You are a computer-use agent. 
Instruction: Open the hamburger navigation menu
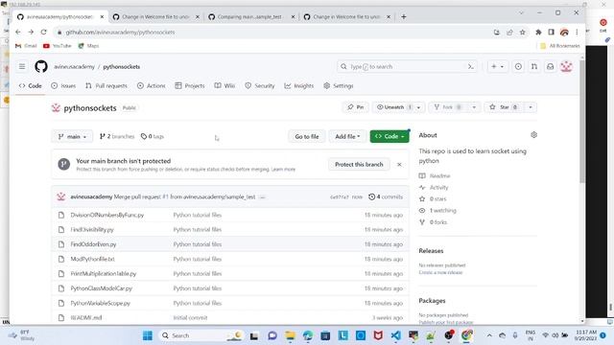[x=22, y=66]
